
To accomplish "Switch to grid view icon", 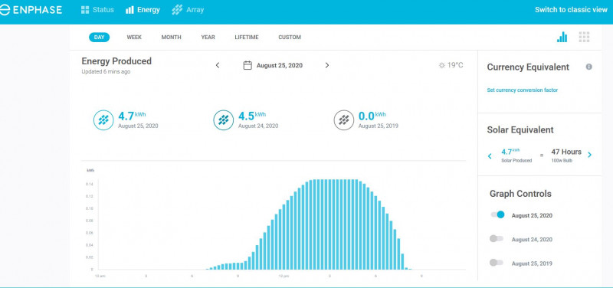I will (x=584, y=37).
